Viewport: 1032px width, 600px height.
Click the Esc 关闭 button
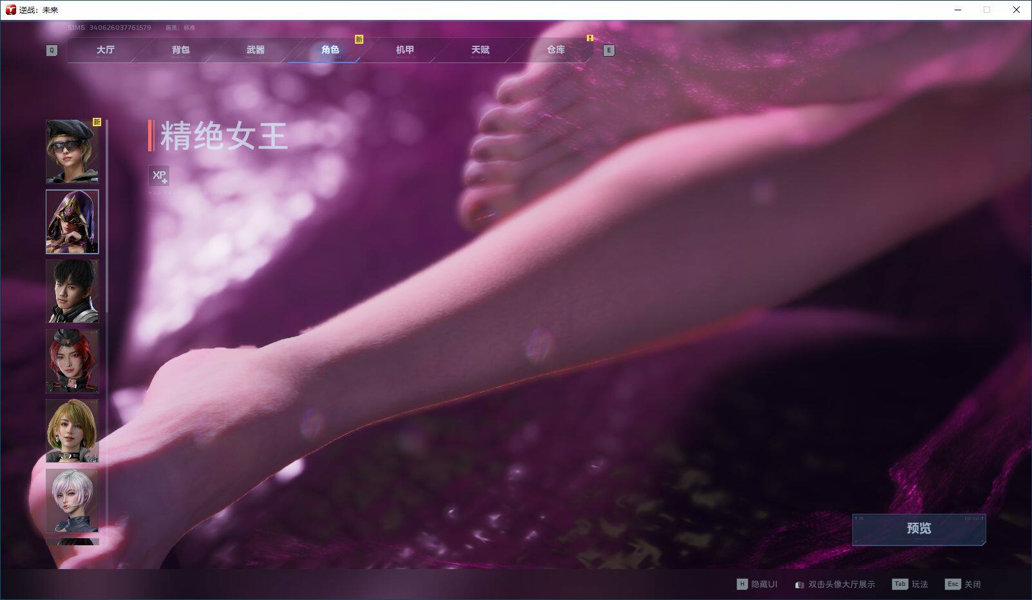963,585
